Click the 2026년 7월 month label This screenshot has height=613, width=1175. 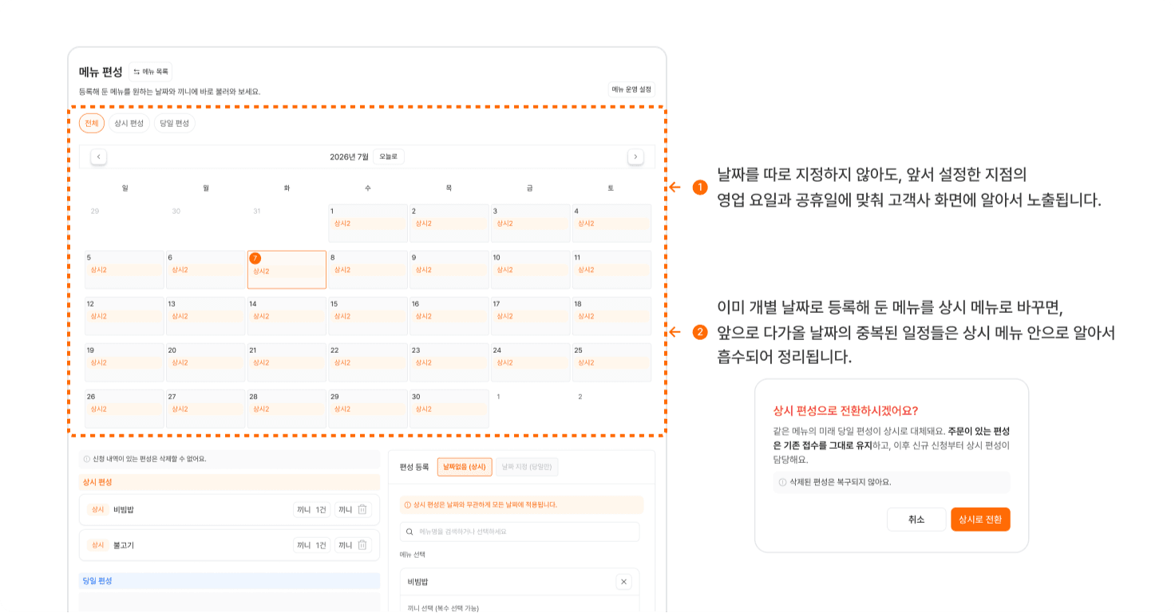pyautogui.click(x=350, y=156)
